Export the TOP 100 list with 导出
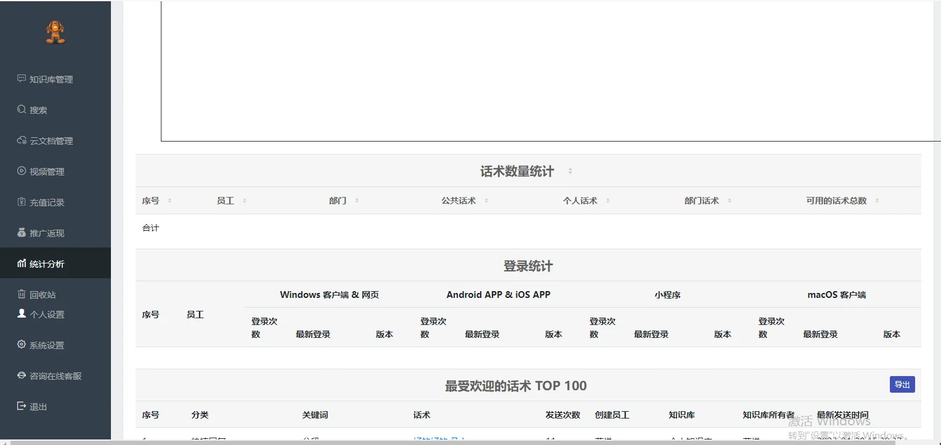This screenshot has width=941, height=445. [902, 385]
